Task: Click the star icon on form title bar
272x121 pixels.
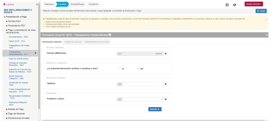Action: click(267, 35)
